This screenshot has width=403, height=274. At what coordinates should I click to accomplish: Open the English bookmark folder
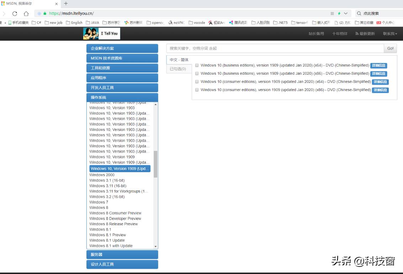click(x=74, y=23)
